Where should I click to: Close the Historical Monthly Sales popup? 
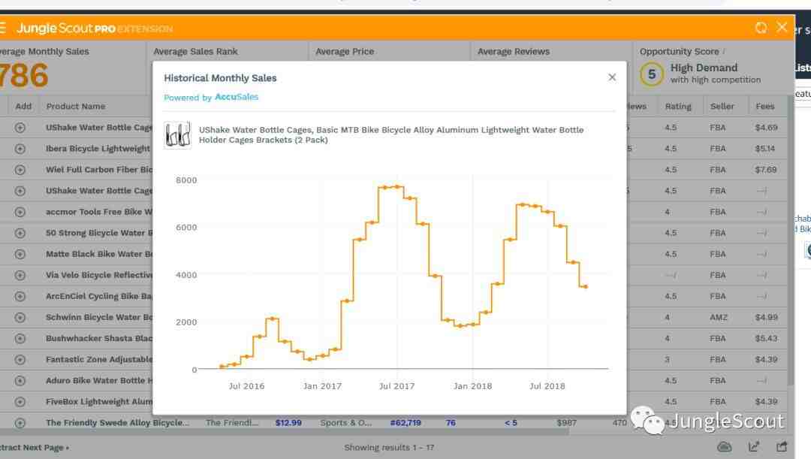pos(612,77)
